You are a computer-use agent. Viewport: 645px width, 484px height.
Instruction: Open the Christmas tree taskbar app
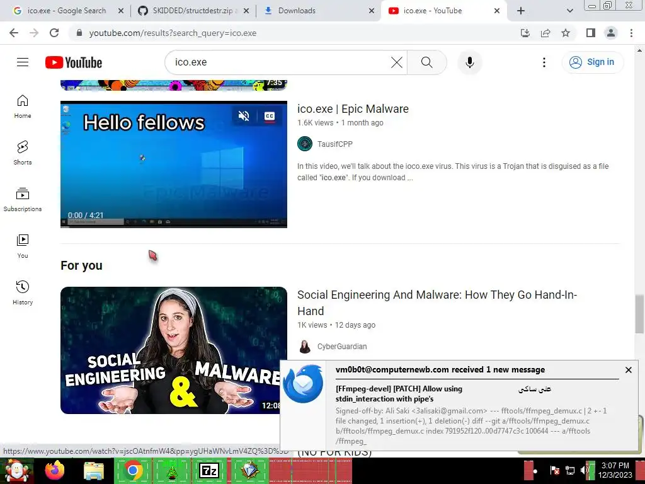click(172, 471)
